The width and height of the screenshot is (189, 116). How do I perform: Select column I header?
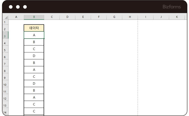(146, 17)
